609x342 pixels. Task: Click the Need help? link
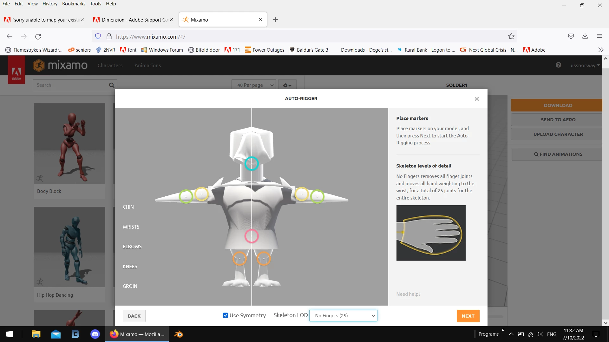[408, 294]
